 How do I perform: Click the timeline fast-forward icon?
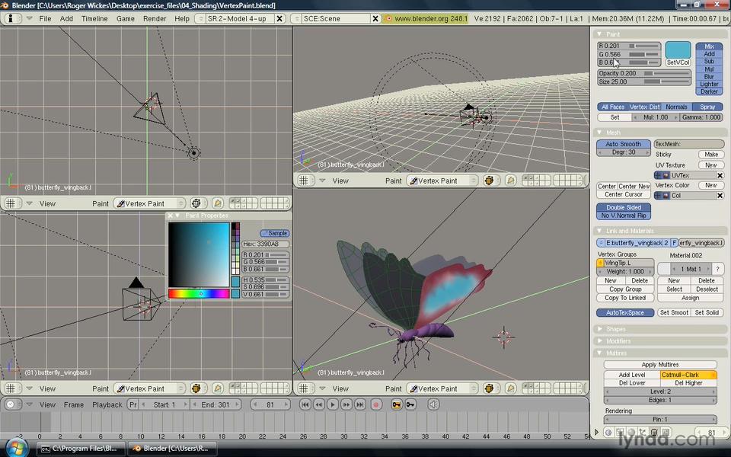(346, 404)
